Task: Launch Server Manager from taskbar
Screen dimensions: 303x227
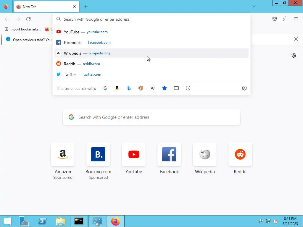Action: coord(24,221)
